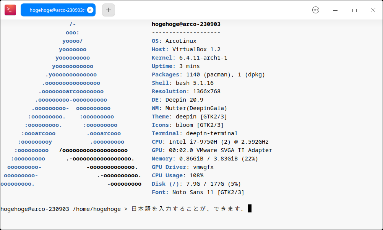383x230 pixels.
Task: Click the deepin-terminal app icon
Action: tap(10, 10)
